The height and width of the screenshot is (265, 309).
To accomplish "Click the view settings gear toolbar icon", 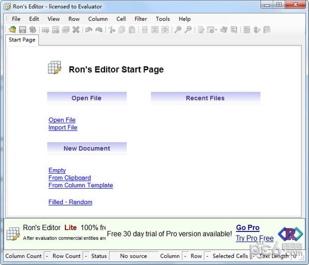I will pyautogui.click(x=211, y=30).
